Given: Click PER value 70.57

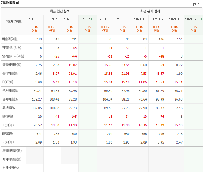Looking at the screenshot, I should (38, 125).
